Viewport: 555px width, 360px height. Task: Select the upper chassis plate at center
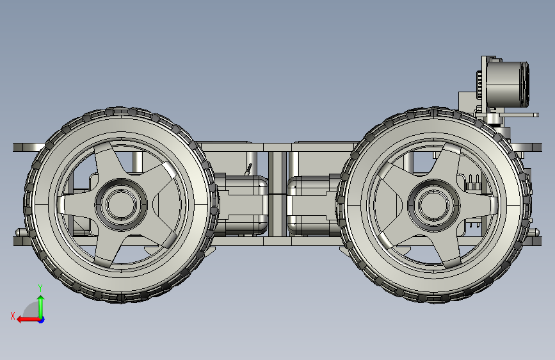(x=278, y=147)
